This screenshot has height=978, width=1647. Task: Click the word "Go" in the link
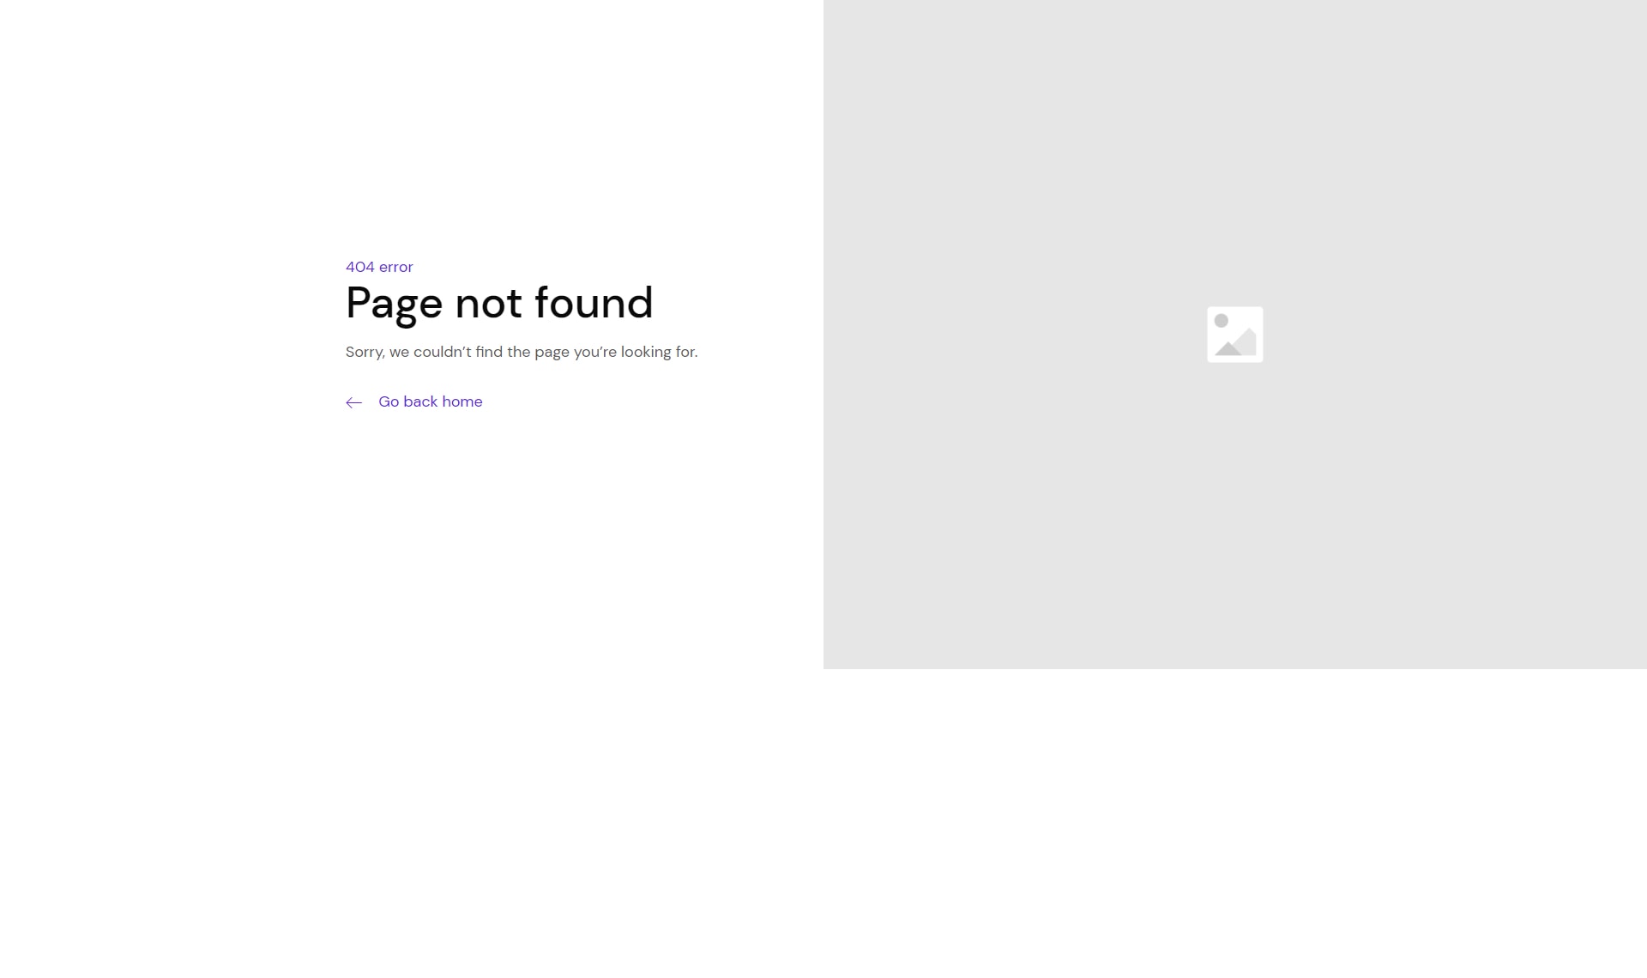[389, 401]
